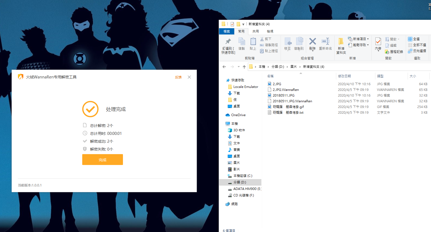
Task: Click 歷程記錄 in the ribbon
Action: pos(394,52)
